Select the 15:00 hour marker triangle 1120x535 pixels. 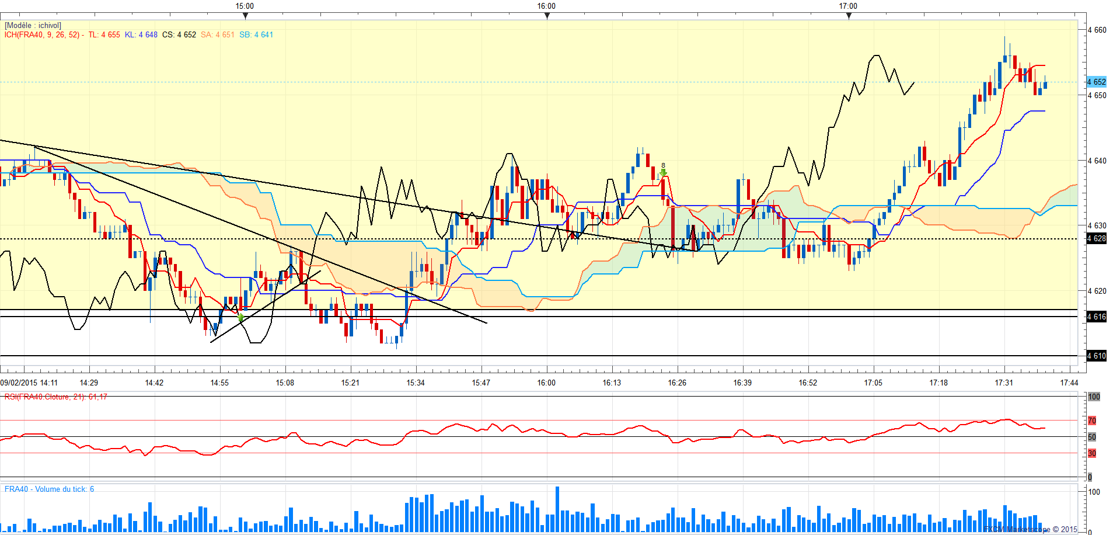(x=245, y=16)
